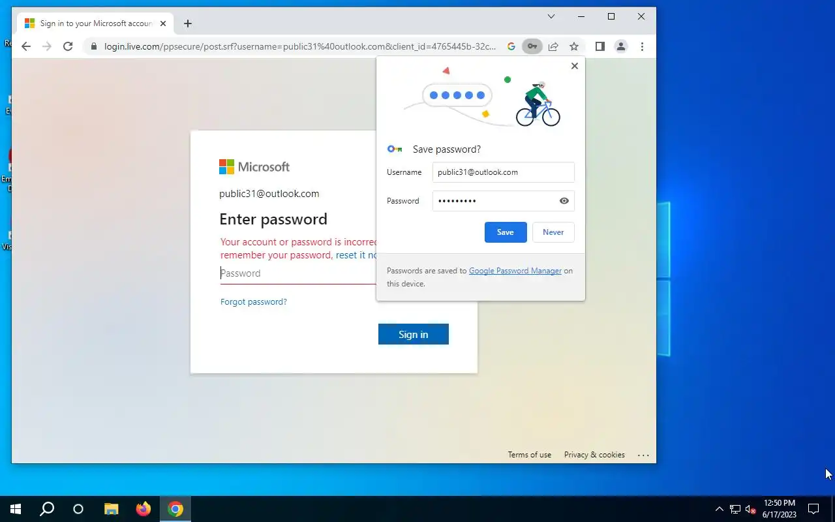Show password with the eye icon

(564, 201)
